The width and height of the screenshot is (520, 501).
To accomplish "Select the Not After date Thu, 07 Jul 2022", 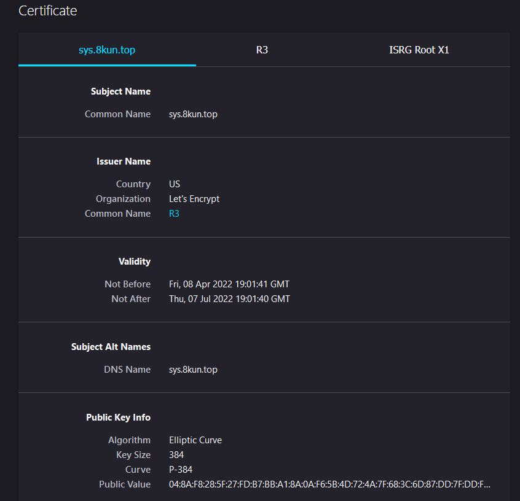I will click(229, 299).
